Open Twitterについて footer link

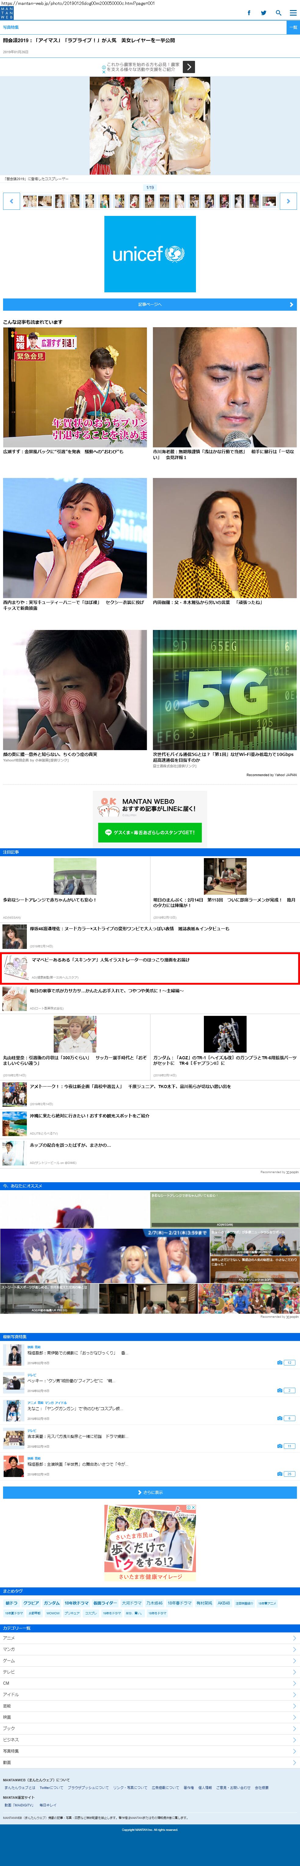pos(51,1788)
